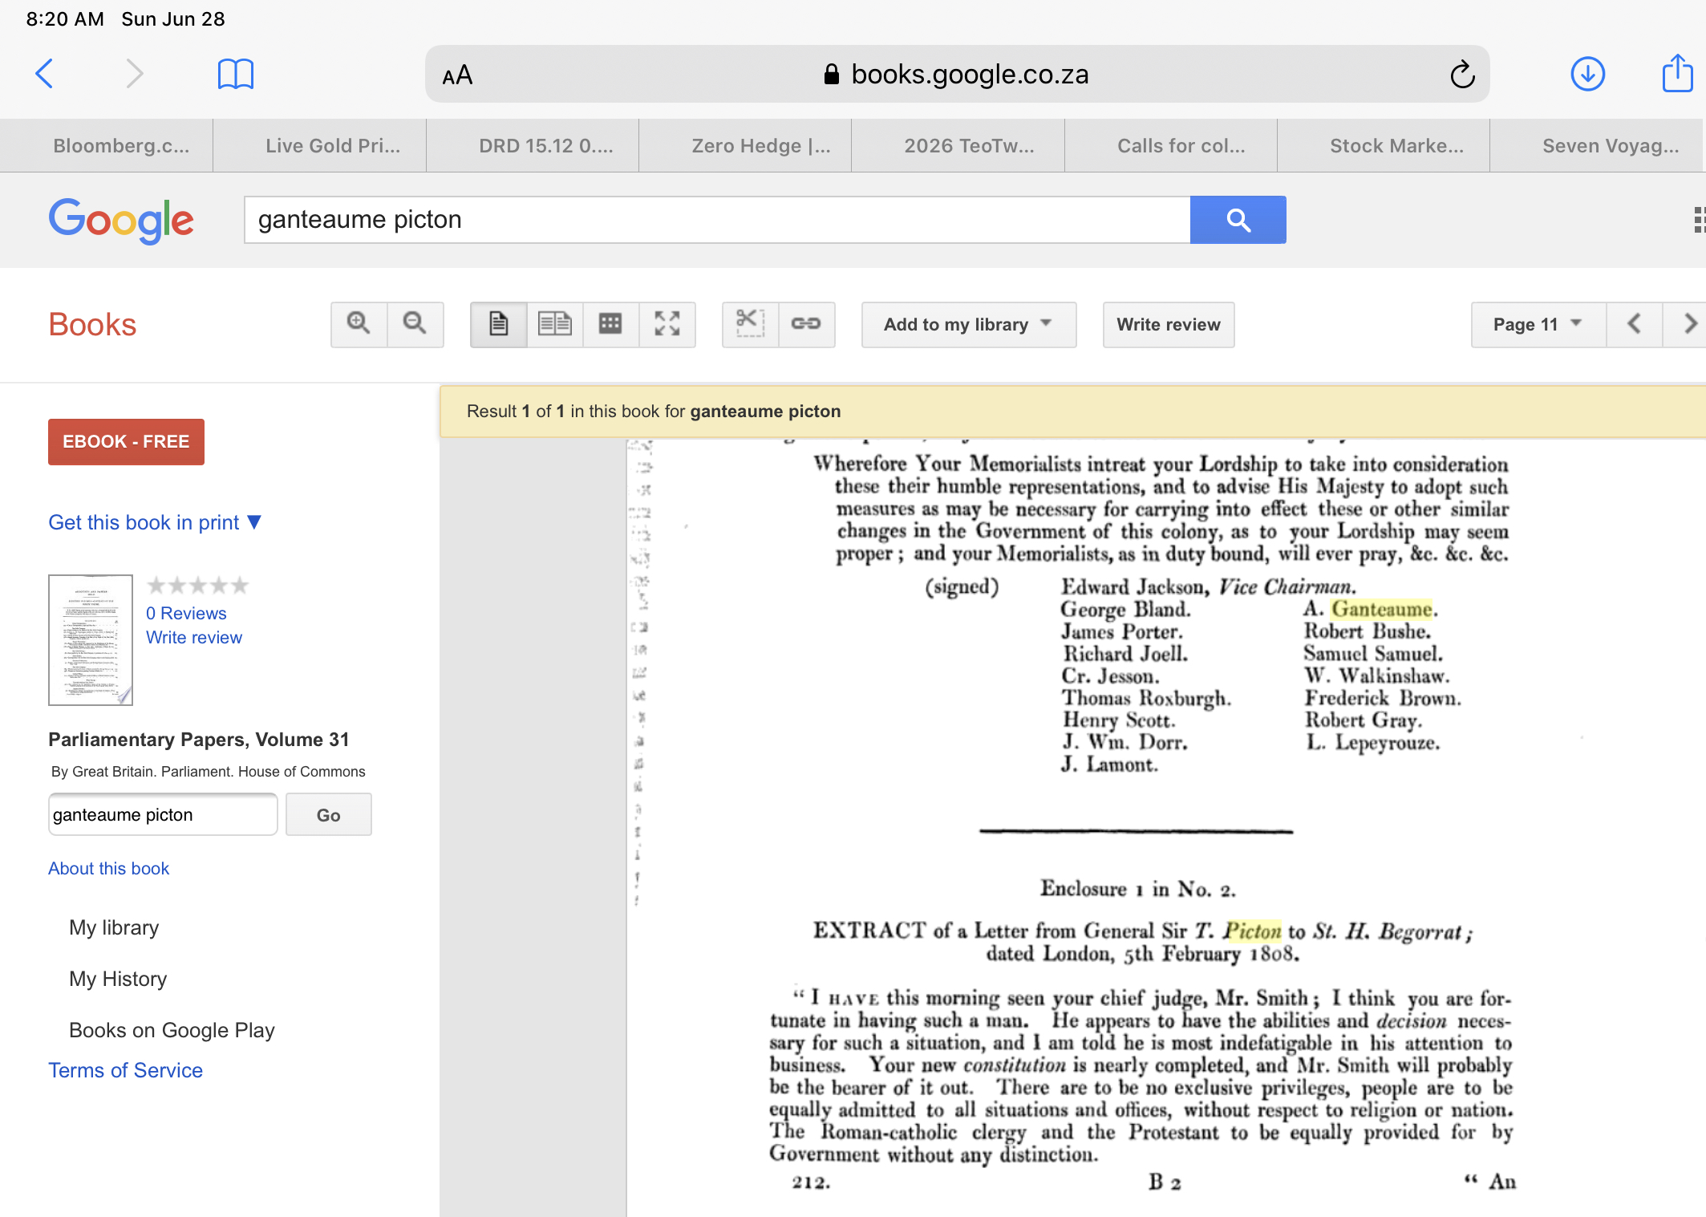Viewport: 1706px width, 1217px height.
Task: Open Safari bookmarks book icon
Action: [235, 75]
